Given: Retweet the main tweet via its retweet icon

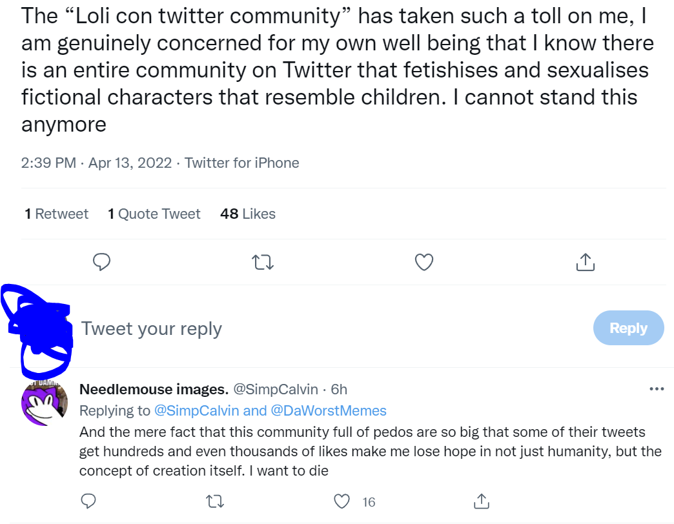Looking at the screenshot, I should pyautogui.click(x=263, y=262).
